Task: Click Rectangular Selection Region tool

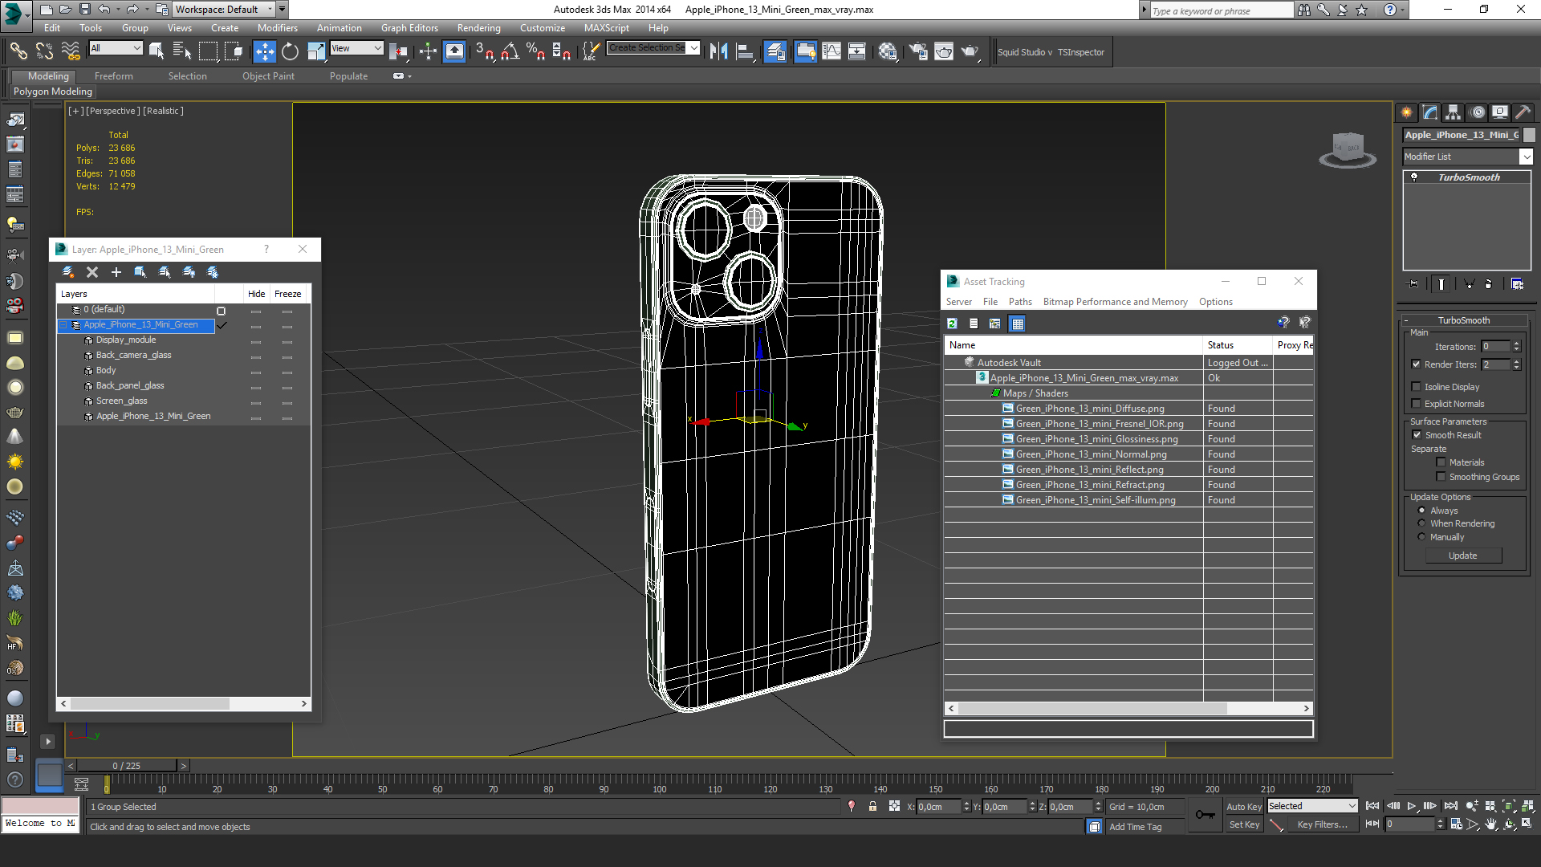Action: coord(208,51)
